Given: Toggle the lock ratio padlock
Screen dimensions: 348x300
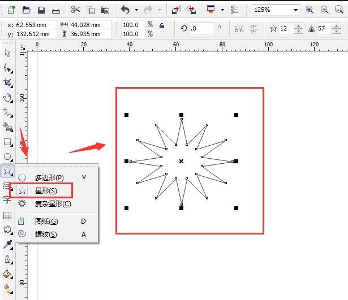Looking at the screenshot, I should 162,25.
